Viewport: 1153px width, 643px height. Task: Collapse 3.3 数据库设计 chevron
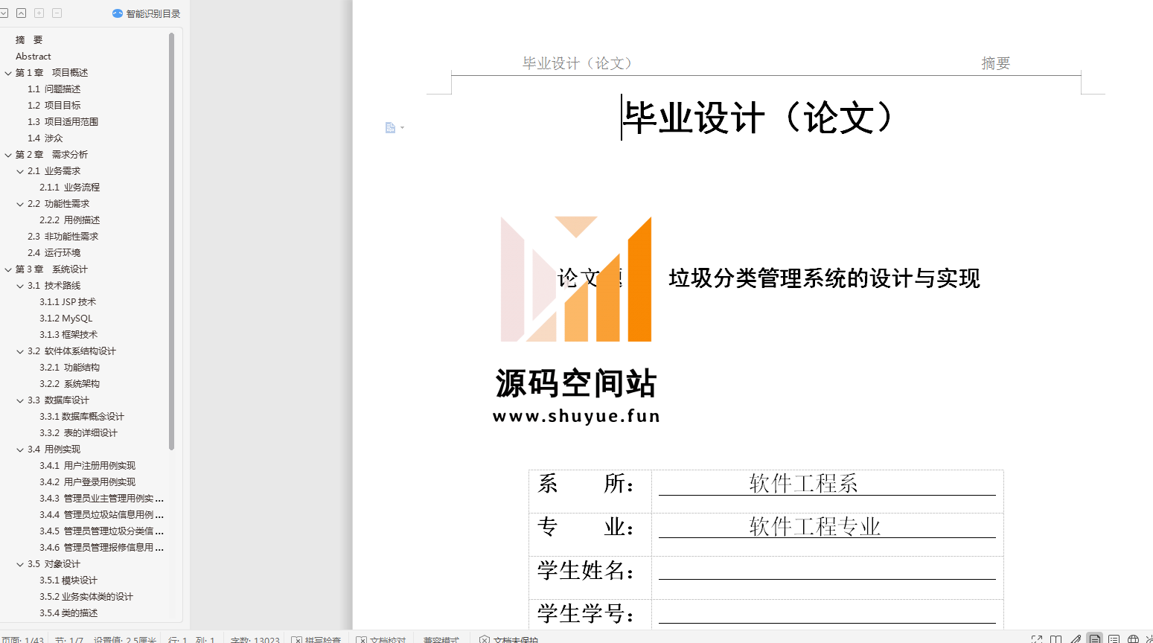click(x=20, y=400)
